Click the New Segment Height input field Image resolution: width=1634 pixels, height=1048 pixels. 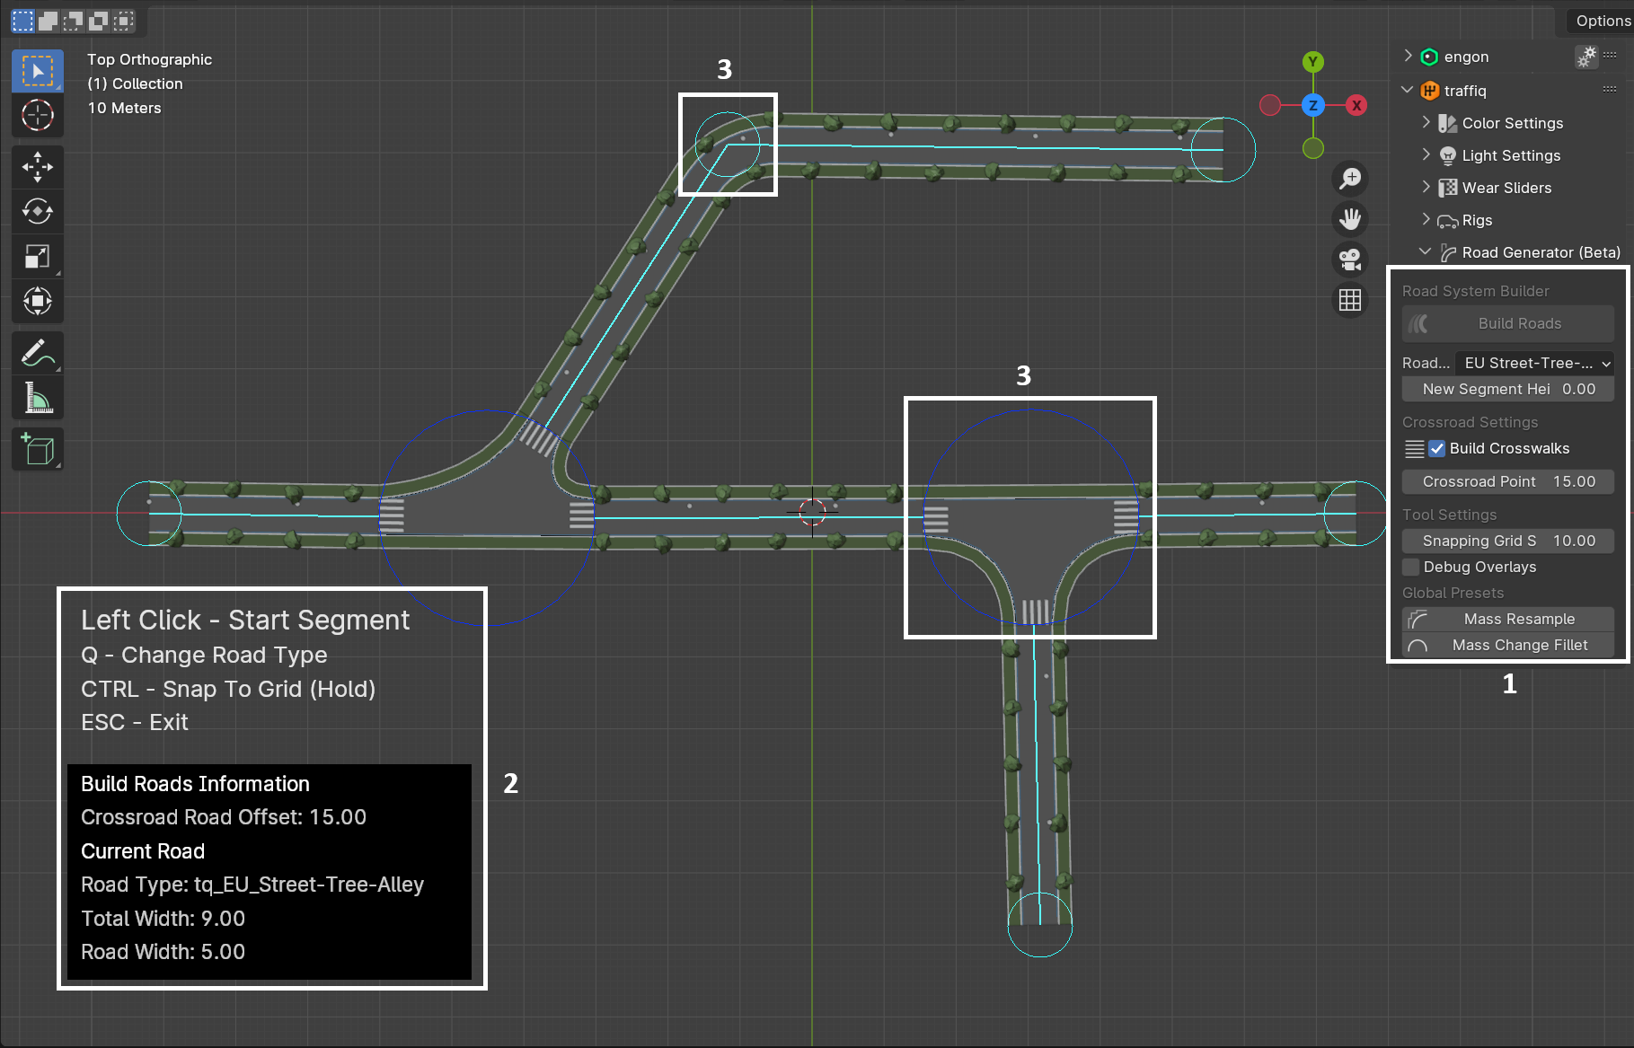(x=1507, y=389)
